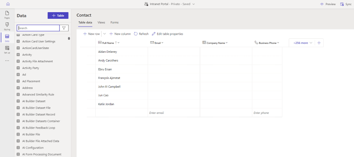Click the plus icon to add column
Screen dimensions: 354x157
click(319, 43)
